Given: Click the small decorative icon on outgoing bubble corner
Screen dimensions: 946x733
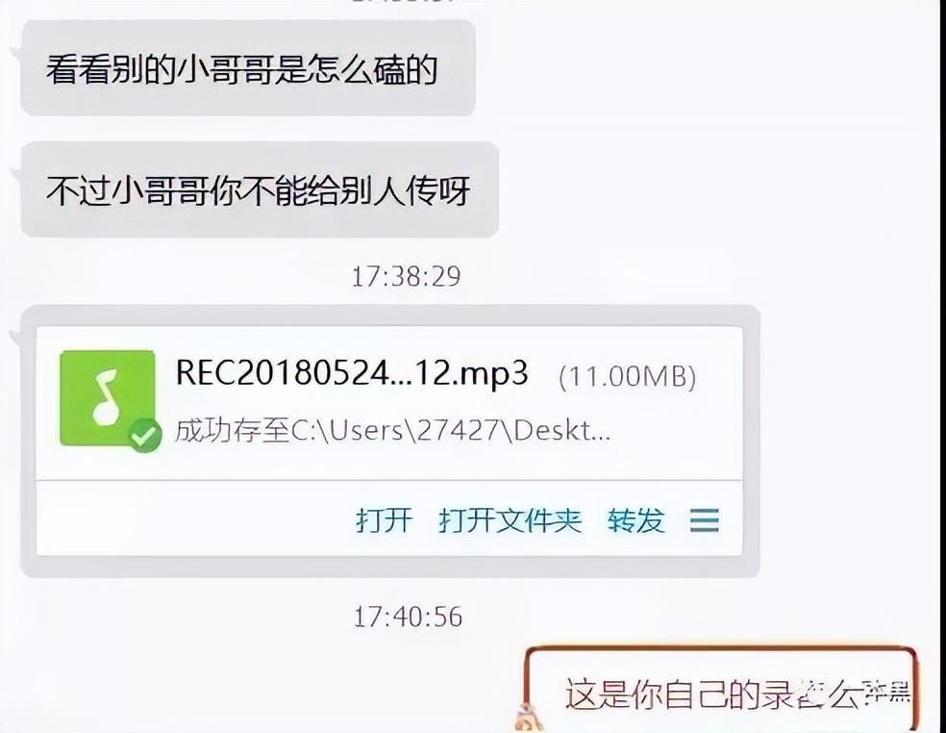Looking at the screenshot, I should pyautogui.click(x=529, y=718).
